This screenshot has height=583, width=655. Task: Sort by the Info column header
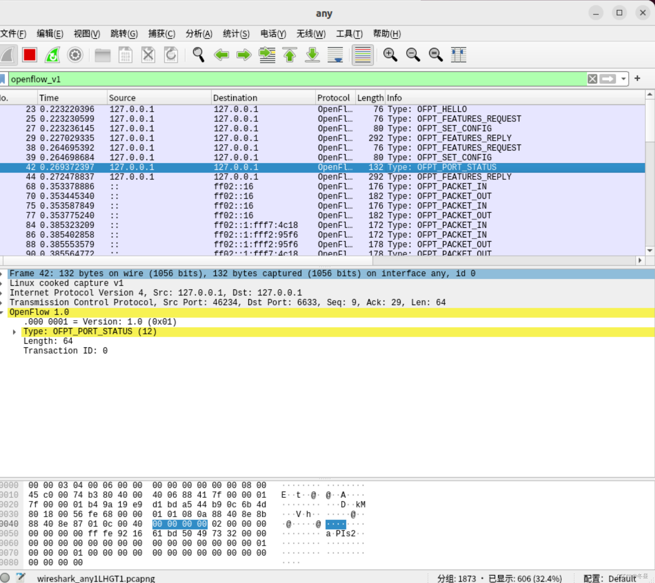tap(515, 98)
